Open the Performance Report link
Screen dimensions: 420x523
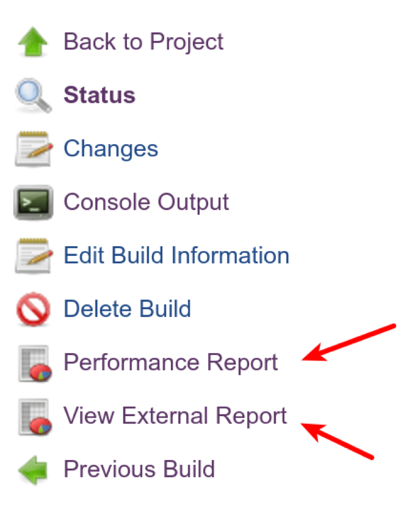point(170,362)
